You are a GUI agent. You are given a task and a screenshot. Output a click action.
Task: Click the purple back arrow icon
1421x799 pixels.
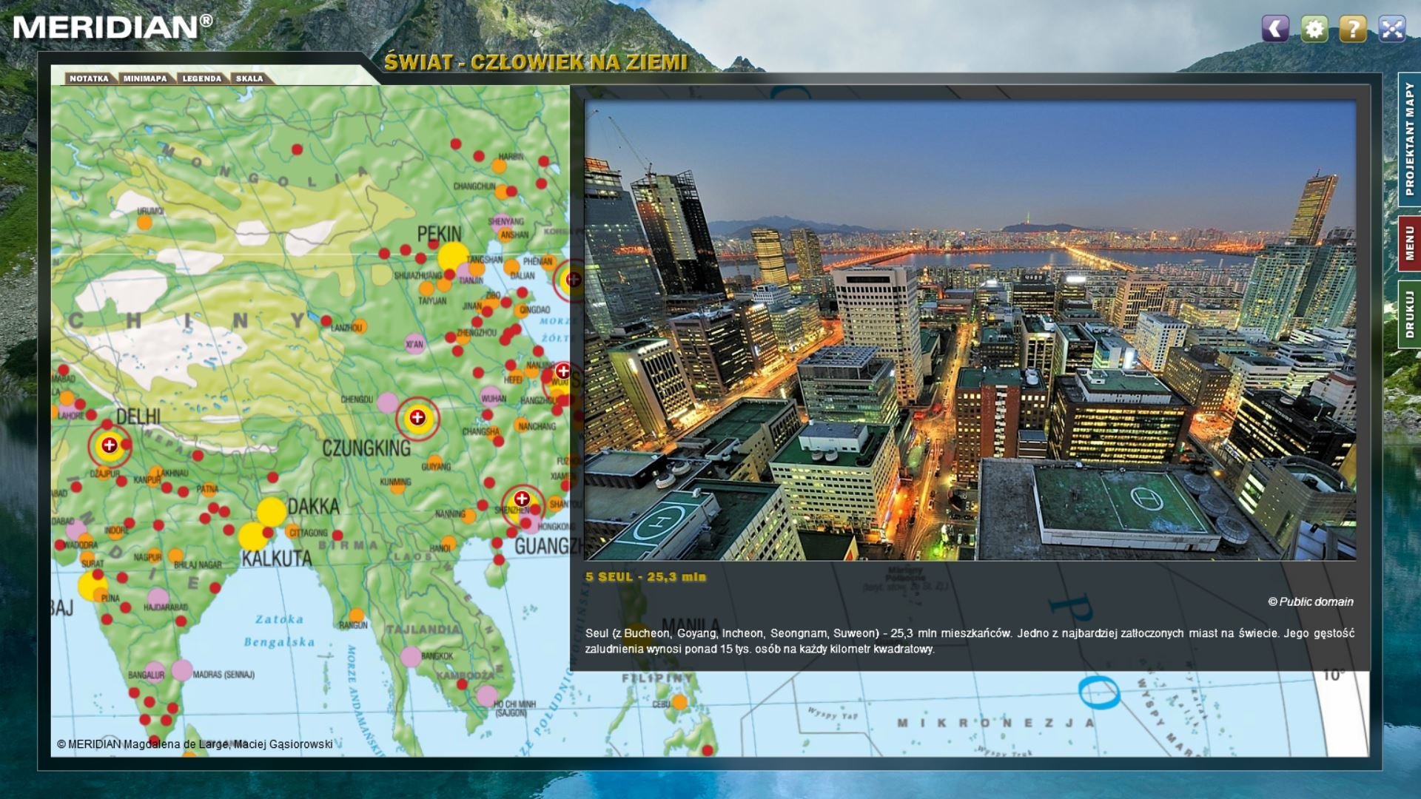(x=1275, y=29)
